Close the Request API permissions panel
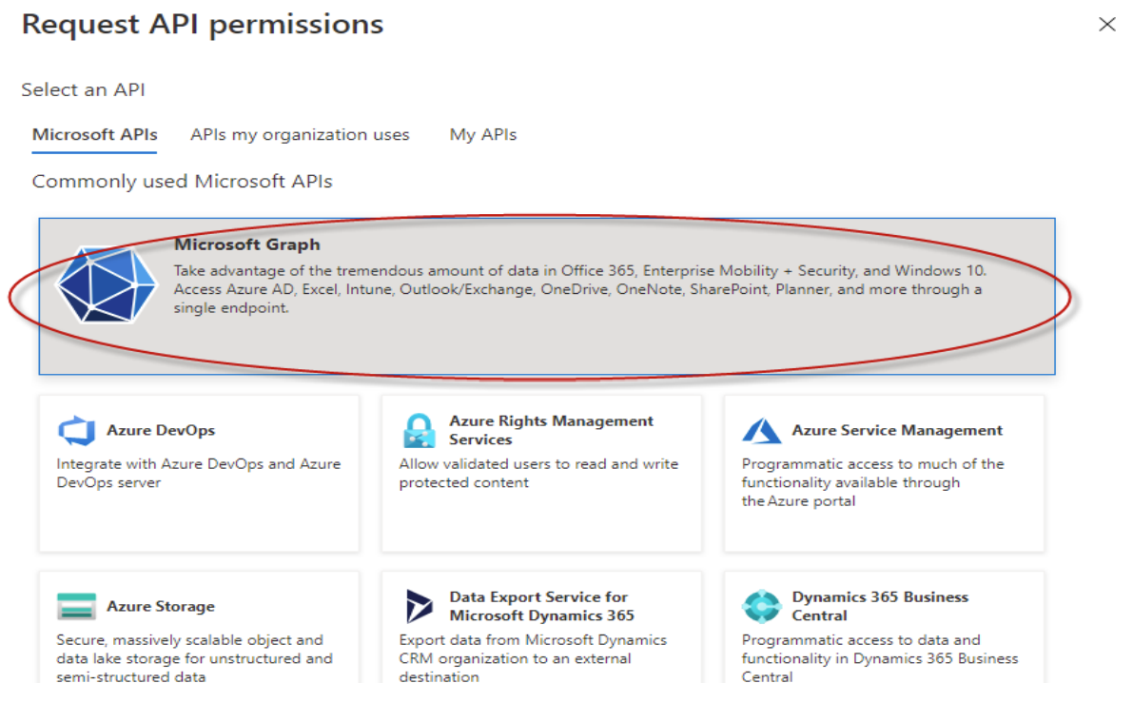 tap(1107, 25)
